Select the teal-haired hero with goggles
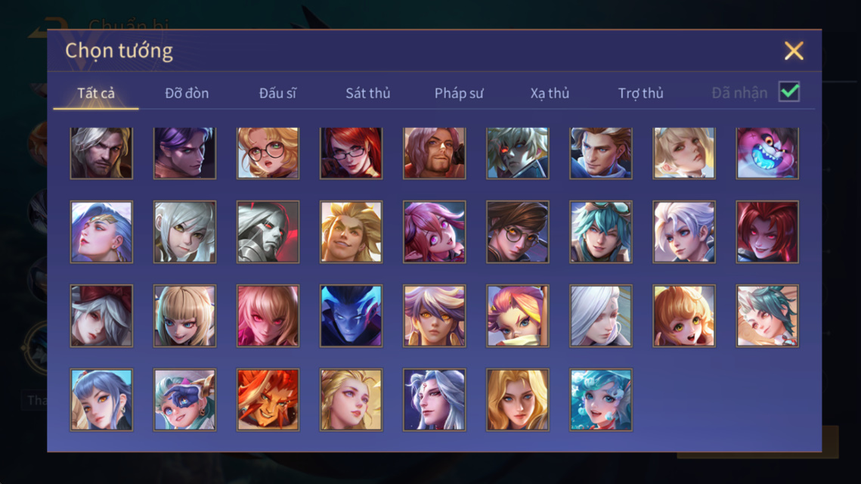 tap(601, 232)
